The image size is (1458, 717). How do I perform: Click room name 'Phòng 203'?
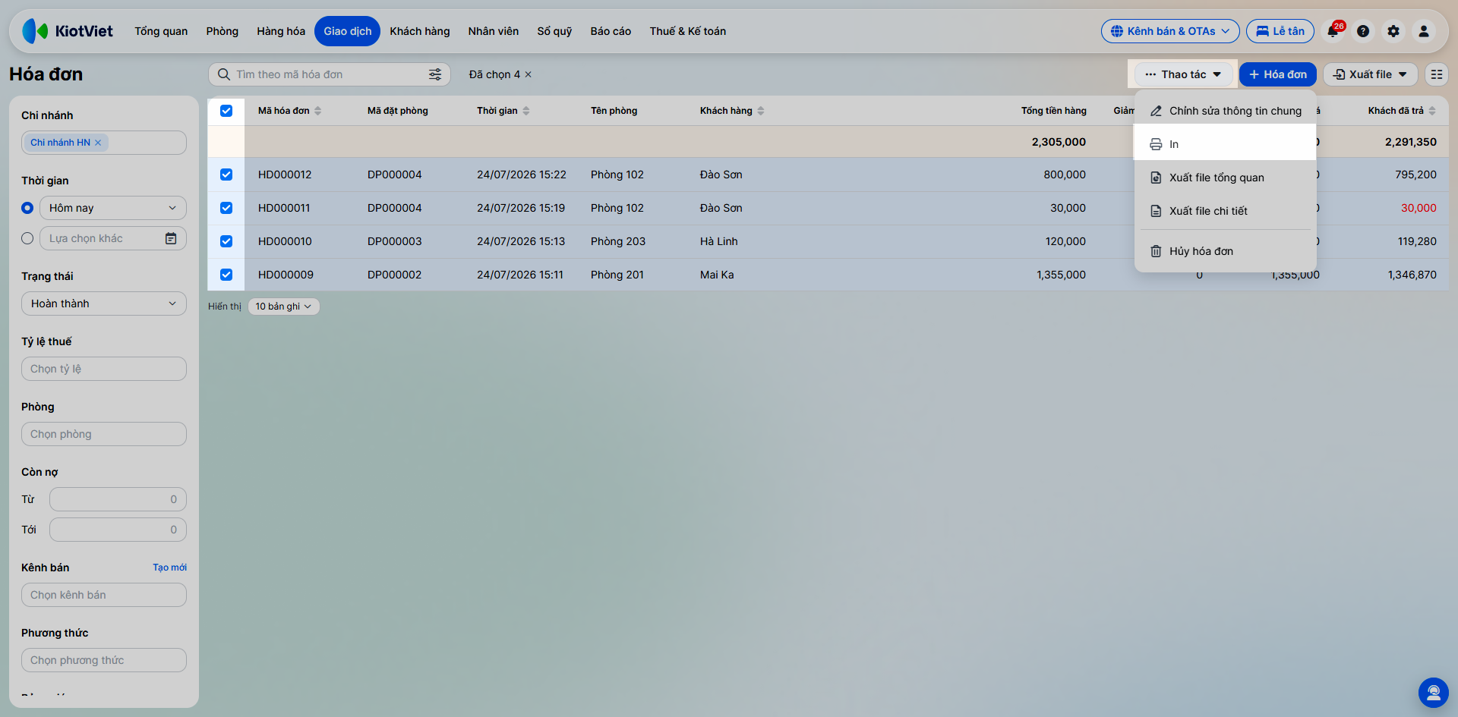(x=618, y=241)
